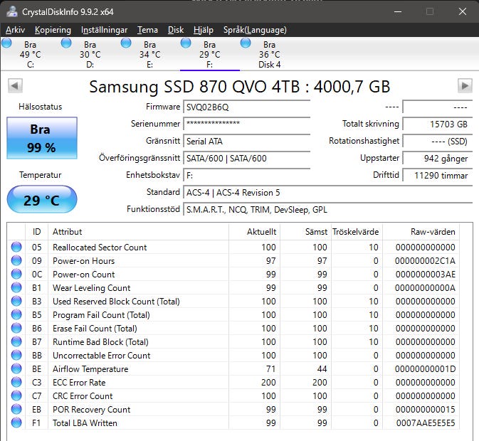This screenshot has height=441, width=479.
Task: Click the Sämst column header
Action: 305,232
